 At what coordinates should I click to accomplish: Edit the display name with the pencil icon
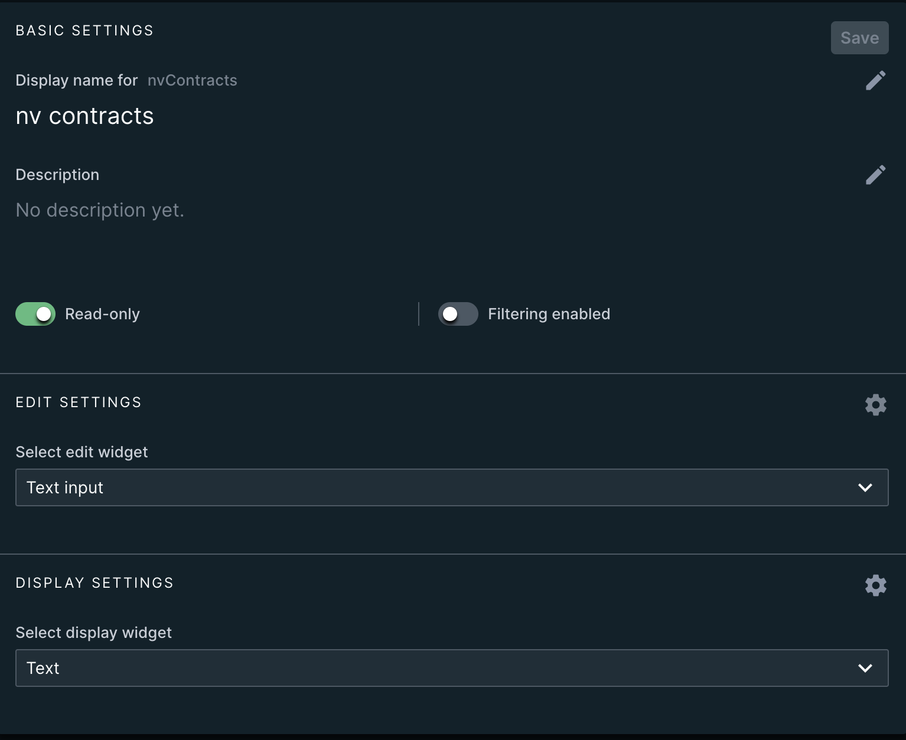point(875,80)
